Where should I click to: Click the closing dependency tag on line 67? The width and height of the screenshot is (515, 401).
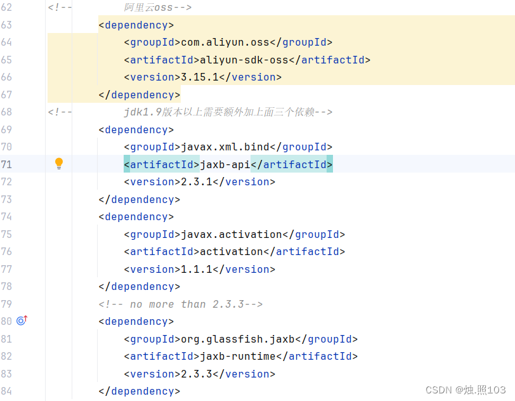140,95
